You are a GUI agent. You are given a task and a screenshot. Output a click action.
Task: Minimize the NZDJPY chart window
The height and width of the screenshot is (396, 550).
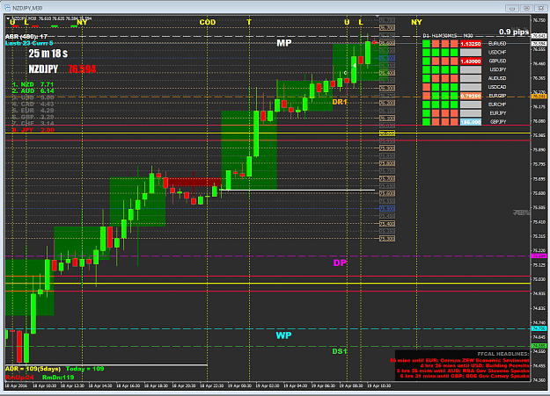pyautogui.click(x=512, y=8)
